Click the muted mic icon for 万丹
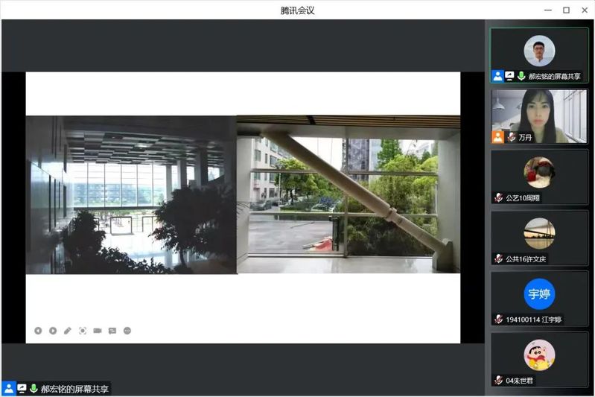This screenshot has width=595, height=397. [x=512, y=137]
